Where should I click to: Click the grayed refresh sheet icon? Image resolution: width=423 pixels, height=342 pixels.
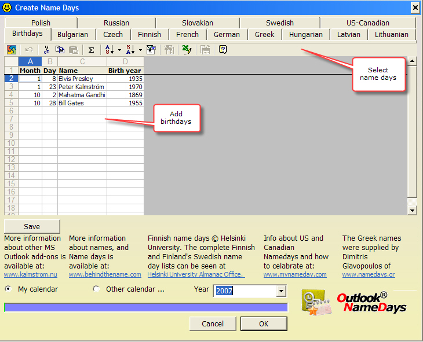point(169,50)
